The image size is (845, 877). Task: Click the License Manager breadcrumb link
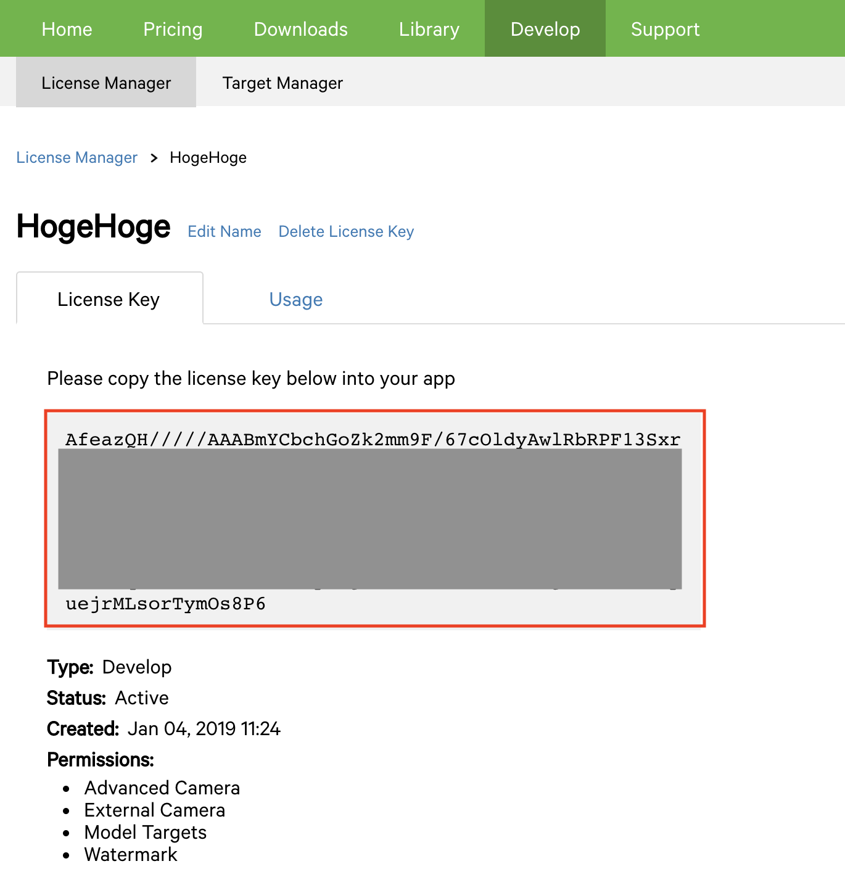point(76,158)
